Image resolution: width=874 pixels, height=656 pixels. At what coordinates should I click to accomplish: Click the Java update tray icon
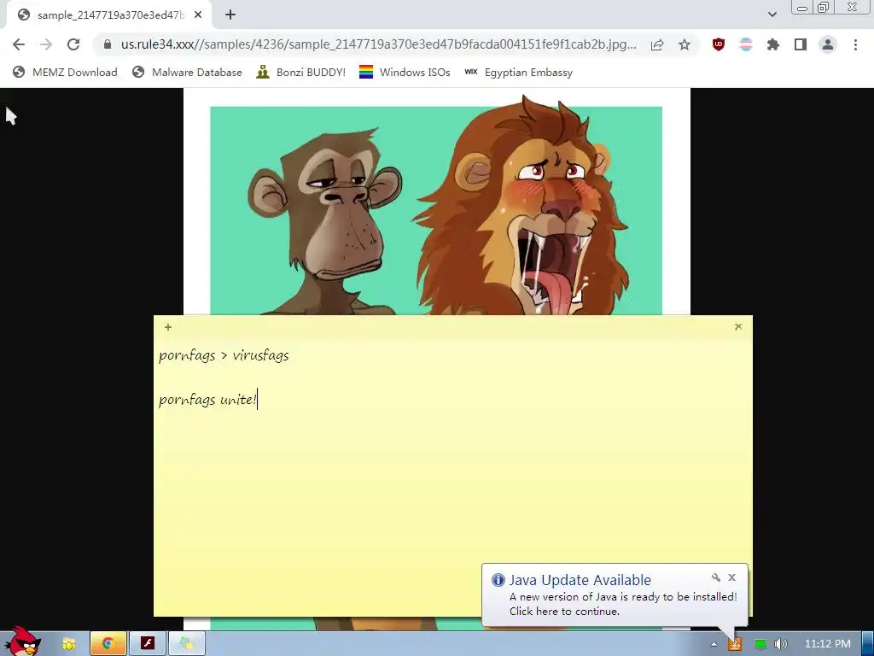735,644
